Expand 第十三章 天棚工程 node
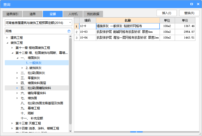This screenshot has height=136, width=202. tap(12, 123)
